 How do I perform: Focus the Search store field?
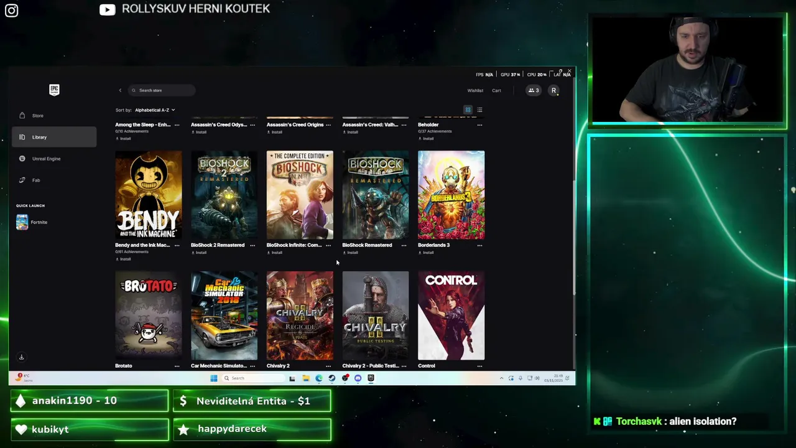point(162,90)
